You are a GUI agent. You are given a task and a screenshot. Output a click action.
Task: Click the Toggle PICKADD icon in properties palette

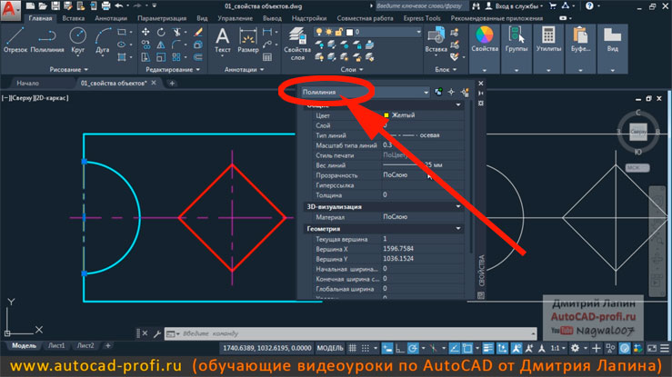coord(438,92)
